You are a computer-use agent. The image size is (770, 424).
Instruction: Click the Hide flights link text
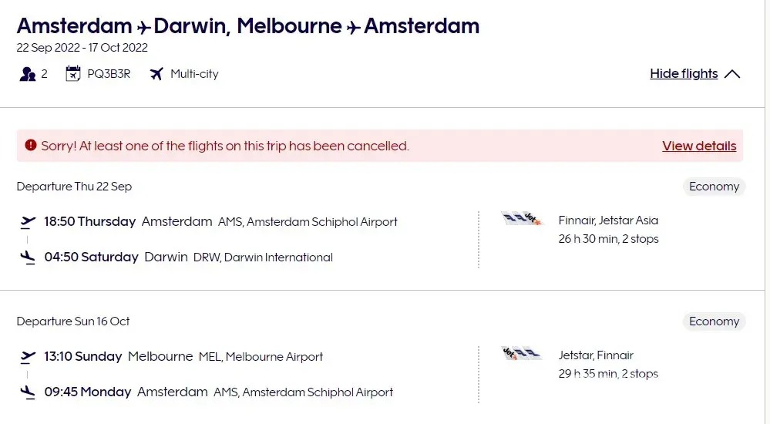pos(684,74)
